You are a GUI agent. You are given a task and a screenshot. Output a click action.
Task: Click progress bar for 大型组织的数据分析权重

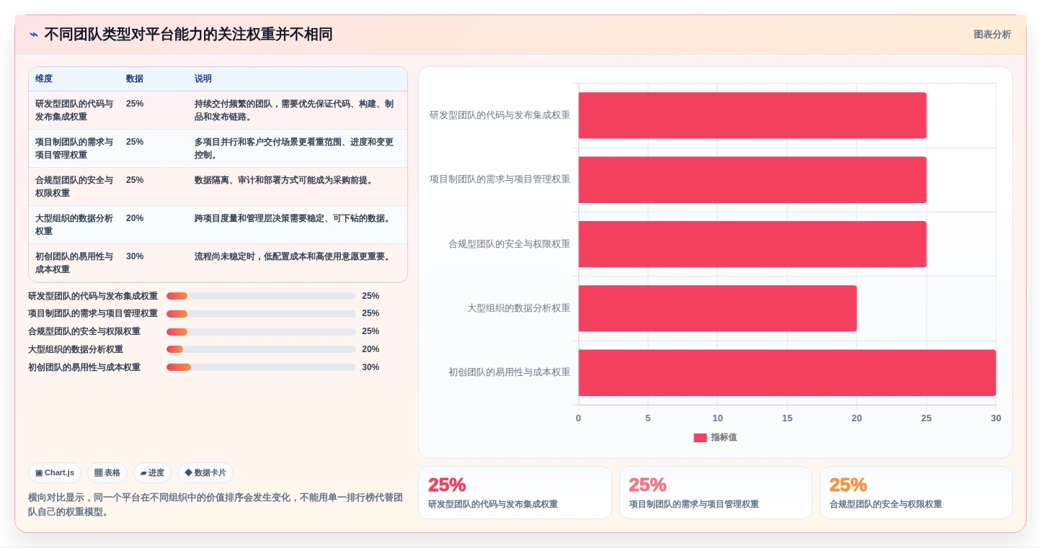tap(261, 349)
